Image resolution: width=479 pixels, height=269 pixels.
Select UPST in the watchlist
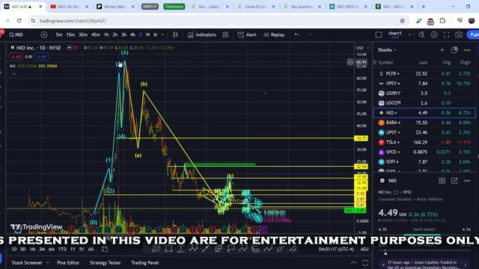tap(424, 132)
